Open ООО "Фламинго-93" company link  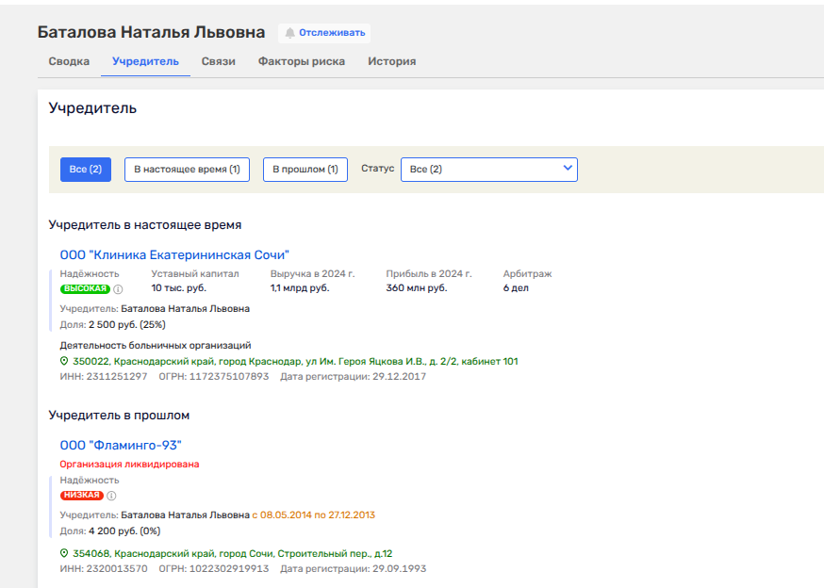[x=121, y=445]
